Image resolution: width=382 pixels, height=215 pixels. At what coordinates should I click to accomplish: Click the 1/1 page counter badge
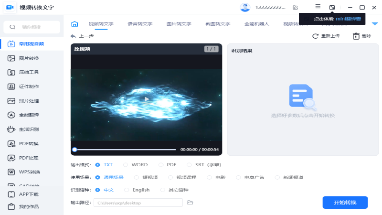(211, 49)
